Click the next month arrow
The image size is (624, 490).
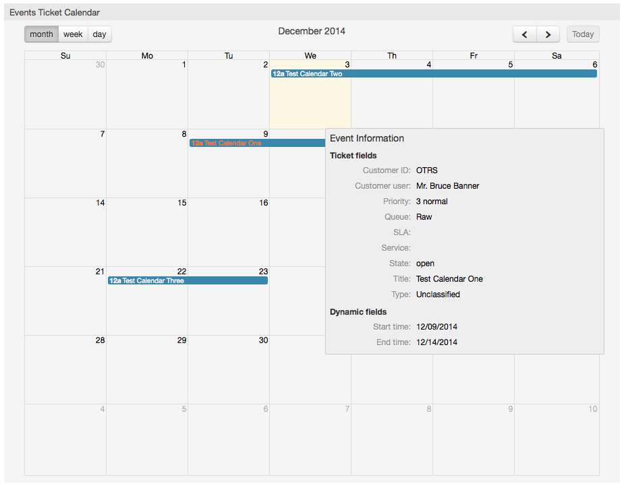[547, 34]
